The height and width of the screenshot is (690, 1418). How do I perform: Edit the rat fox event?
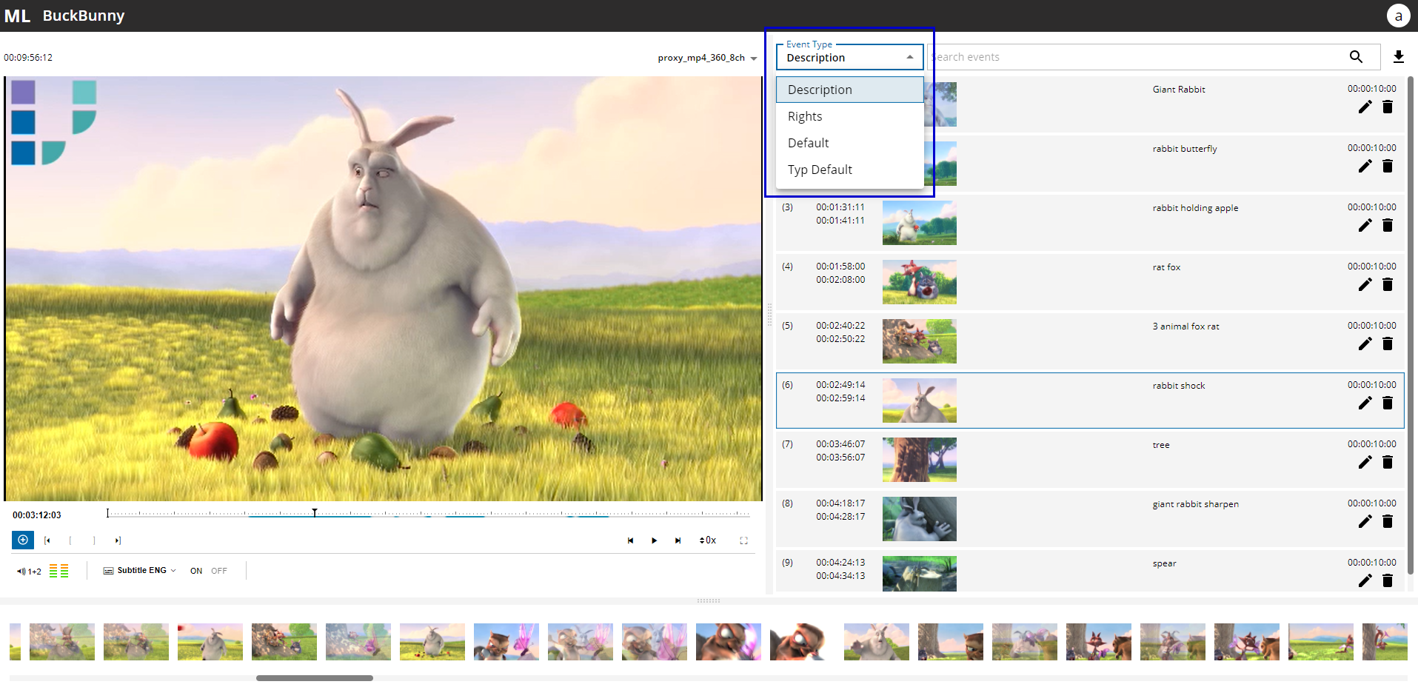[1365, 284]
